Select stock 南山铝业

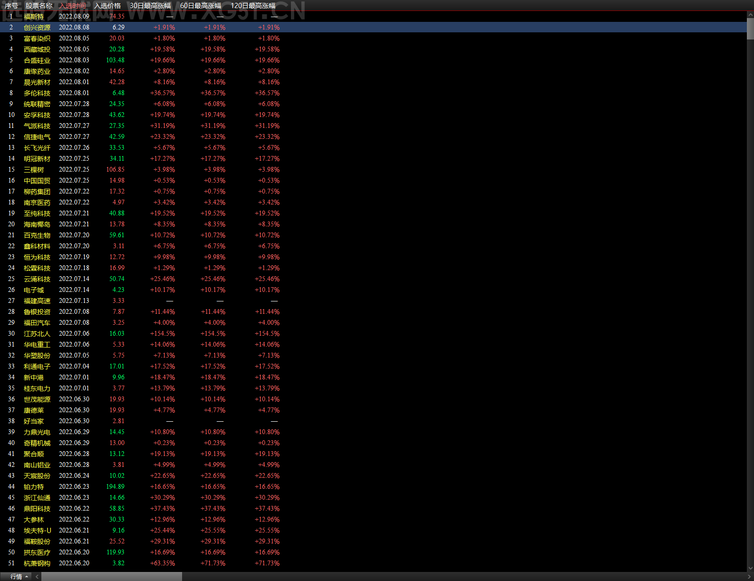point(37,465)
